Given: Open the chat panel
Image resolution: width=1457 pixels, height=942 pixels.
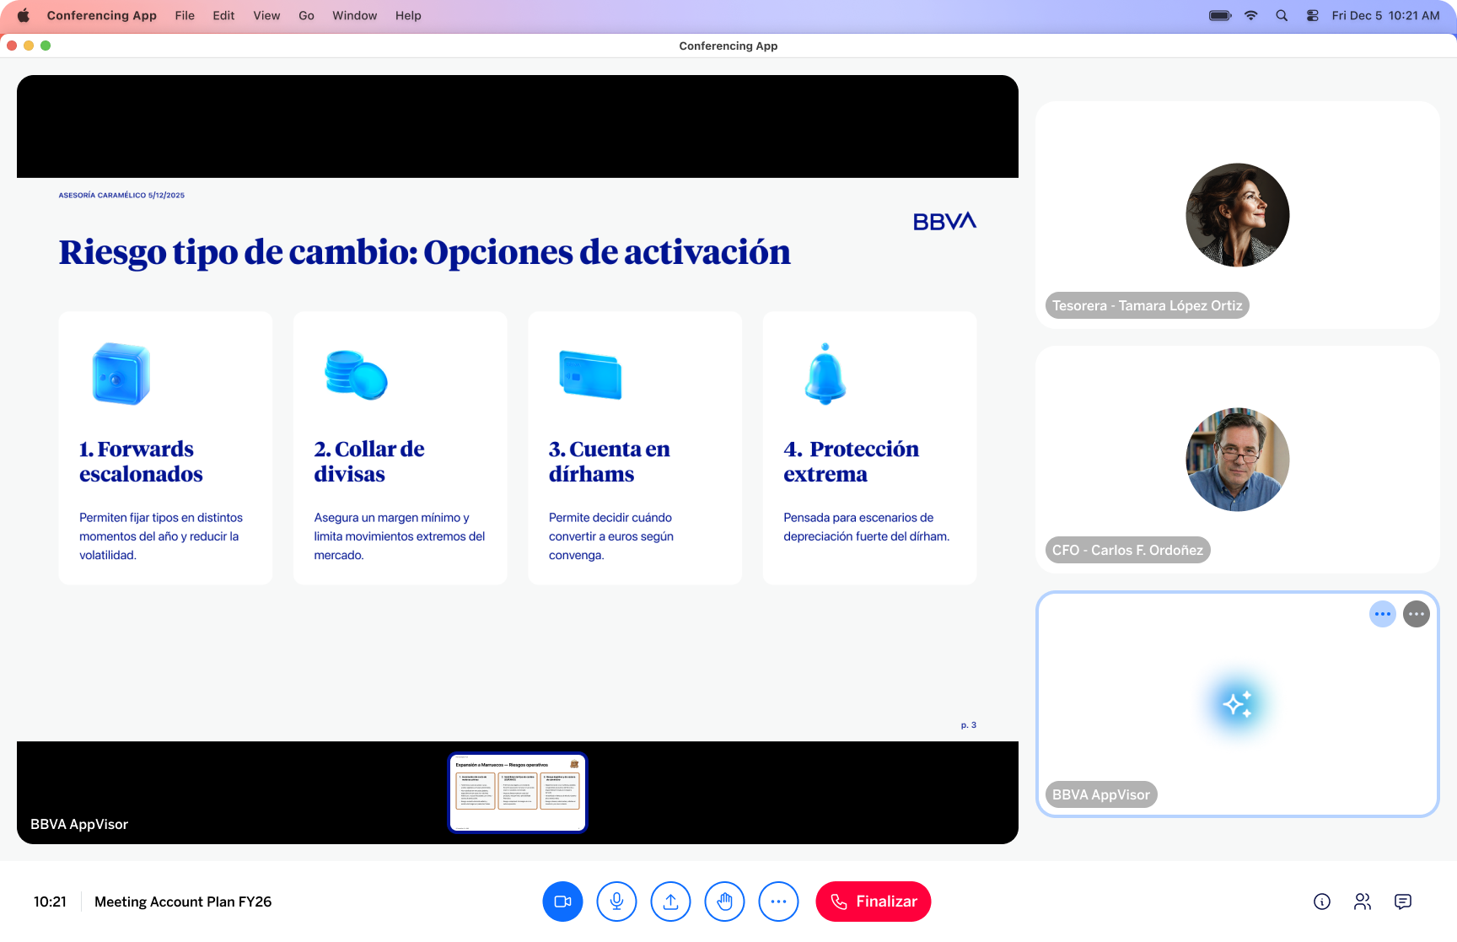Looking at the screenshot, I should (x=1403, y=902).
